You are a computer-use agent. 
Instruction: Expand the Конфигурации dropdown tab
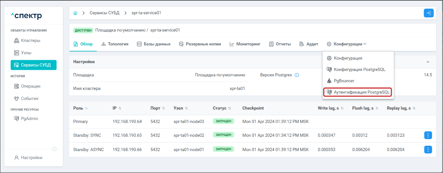click(347, 44)
